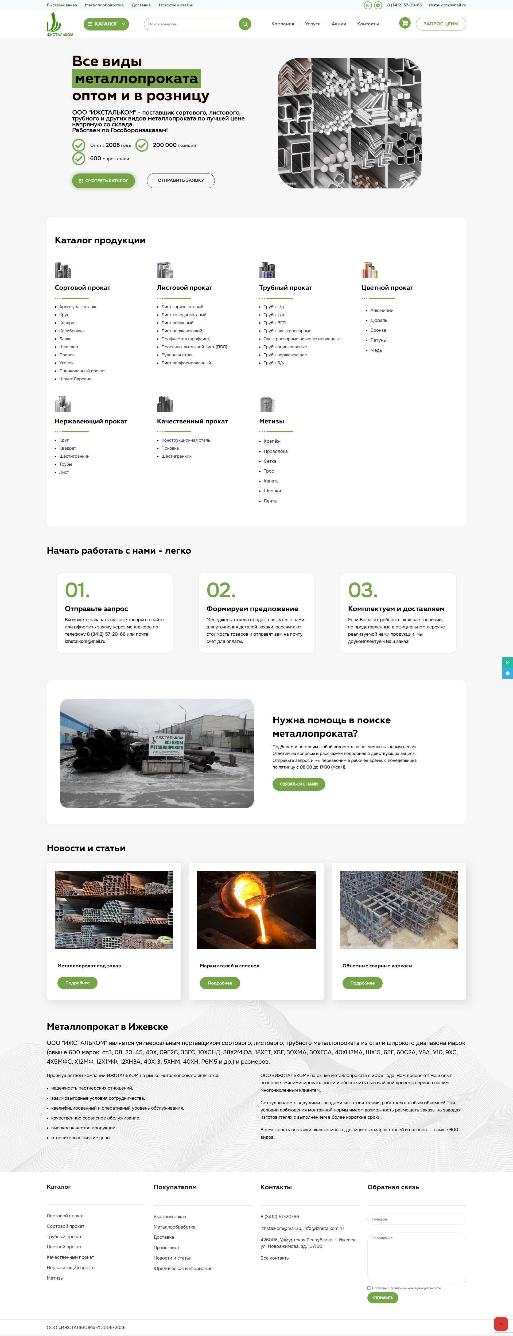The image size is (513, 1336).
Task: Tick the privacy policy consent checkbox
Action: pyautogui.click(x=369, y=1288)
